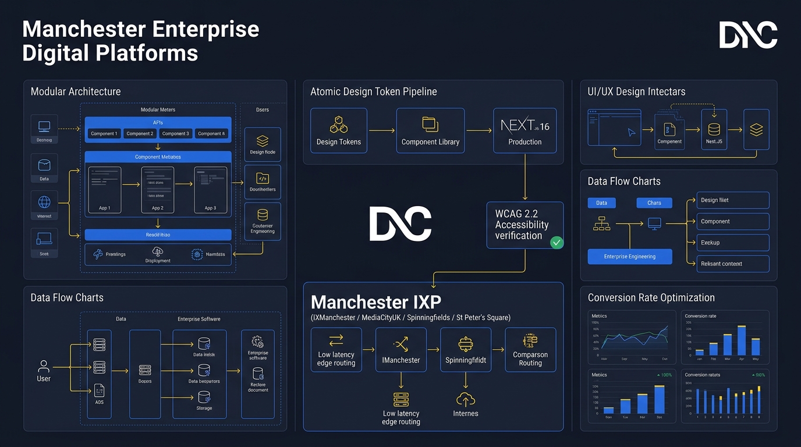This screenshot has height=447, width=801.
Task: Select the Component 6 chip
Action: tap(211, 133)
